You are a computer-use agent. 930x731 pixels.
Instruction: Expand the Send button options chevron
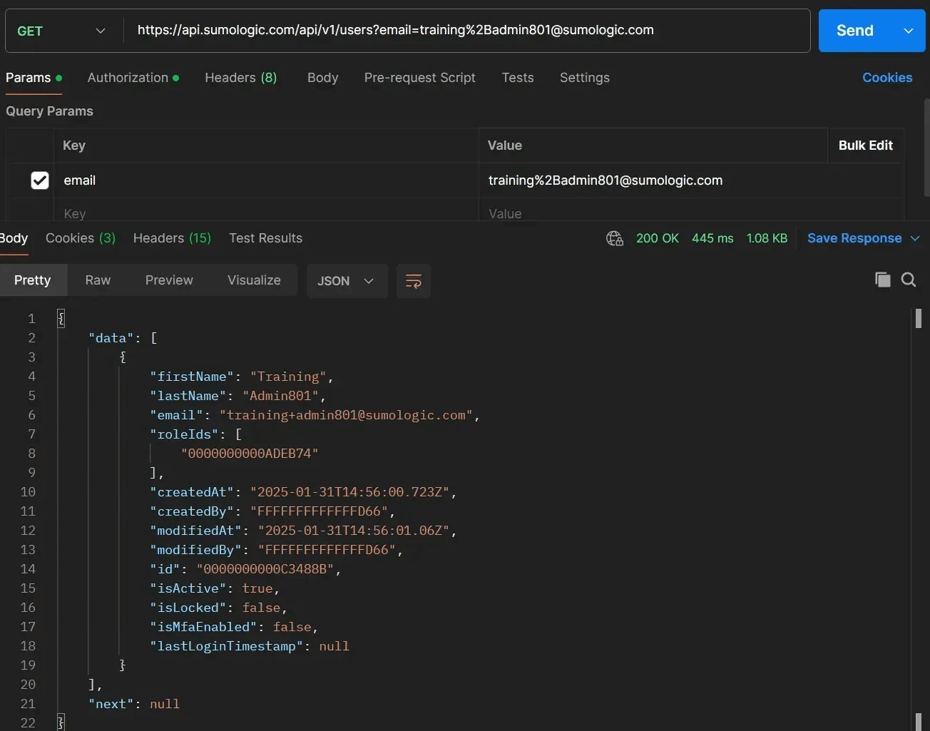(x=908, y=31)
